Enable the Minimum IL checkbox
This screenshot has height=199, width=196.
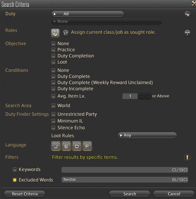(x=53, y=121)
